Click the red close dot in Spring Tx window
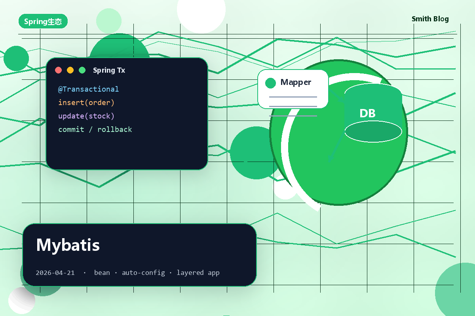Viewport: 475px width, 316px height. [x=59, y=70]
